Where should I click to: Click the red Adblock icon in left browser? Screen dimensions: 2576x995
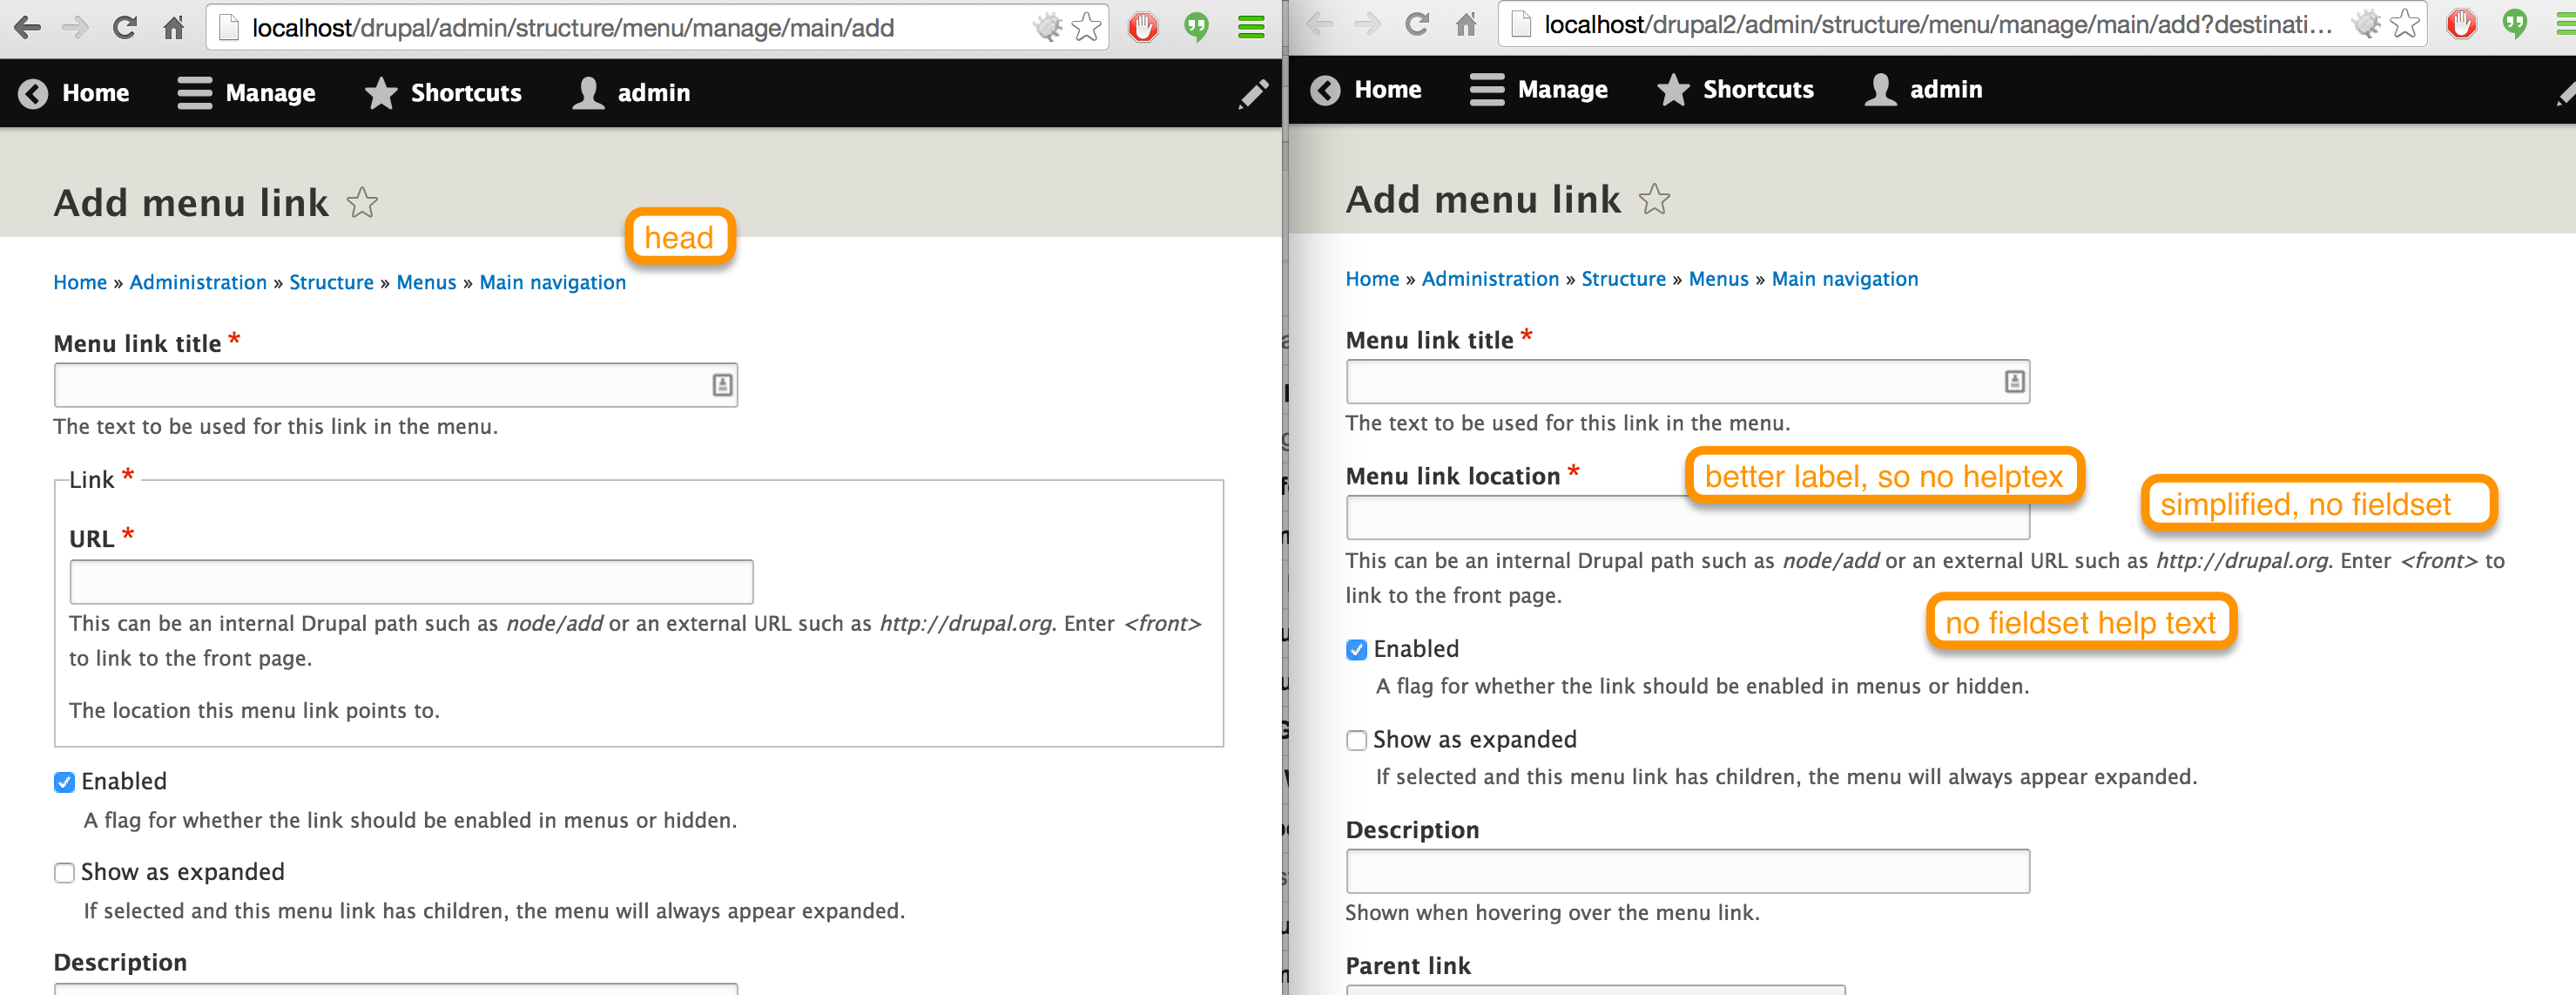tap(1143, 27)
